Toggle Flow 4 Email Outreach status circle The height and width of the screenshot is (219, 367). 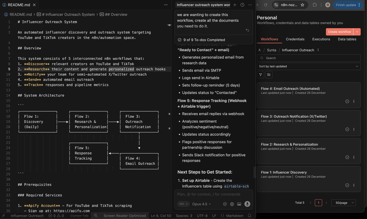(x=347, y=101)
